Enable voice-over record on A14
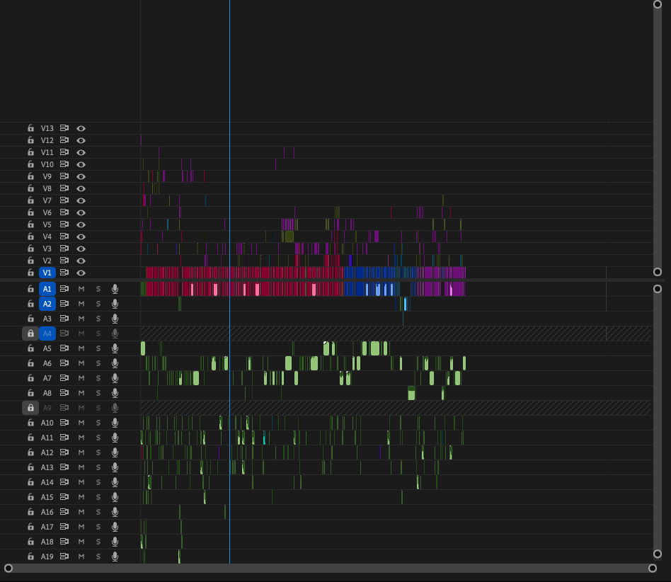 pos(115,482)
